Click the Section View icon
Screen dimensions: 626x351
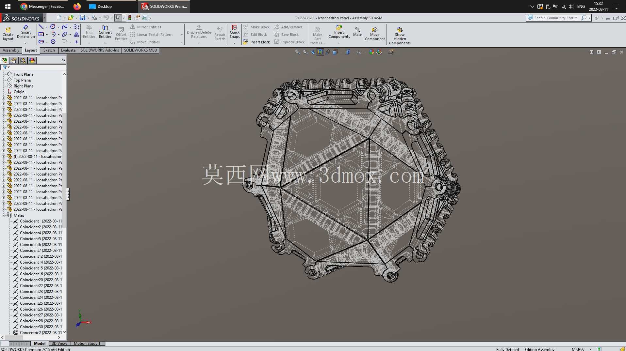pos(320,52)
